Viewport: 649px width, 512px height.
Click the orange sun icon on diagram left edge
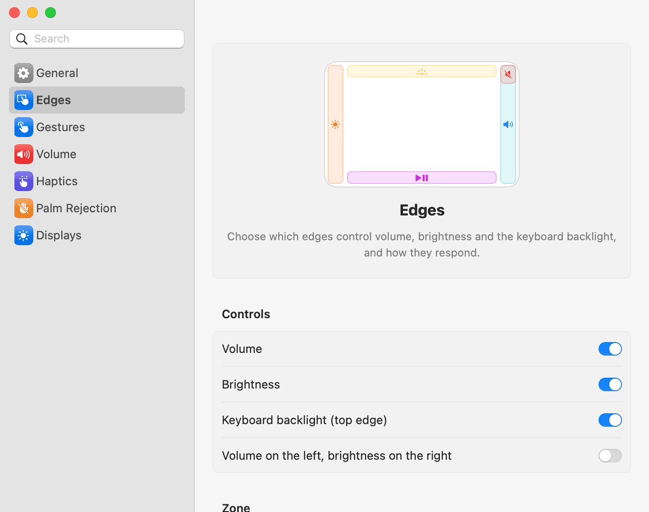tap(335, 124)
